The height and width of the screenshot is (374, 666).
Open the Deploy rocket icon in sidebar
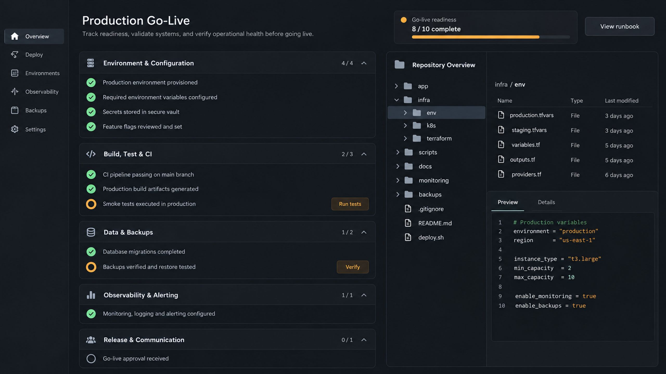(15, 55)
